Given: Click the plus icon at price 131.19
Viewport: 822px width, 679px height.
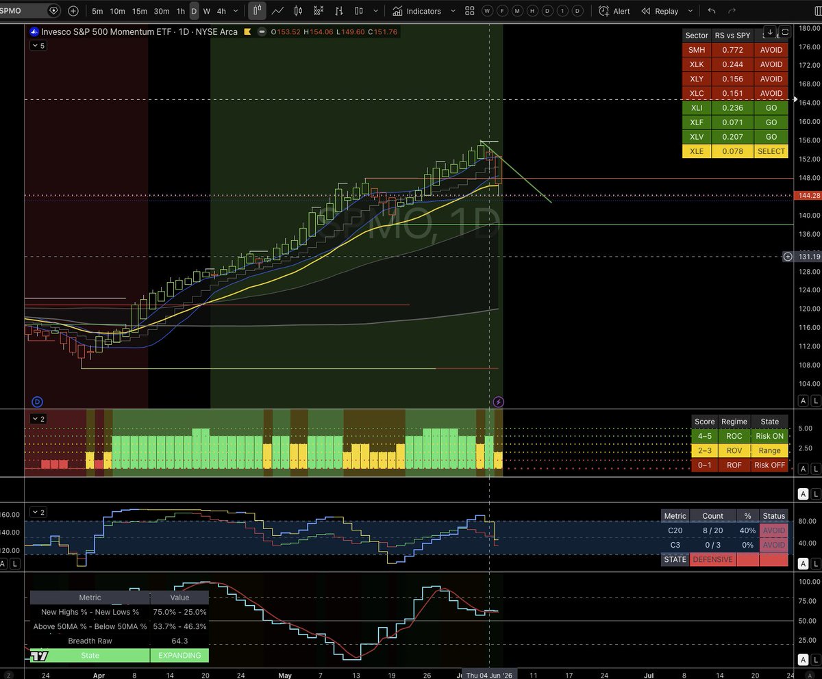Looking at the screenshot, I should point(788,256).
